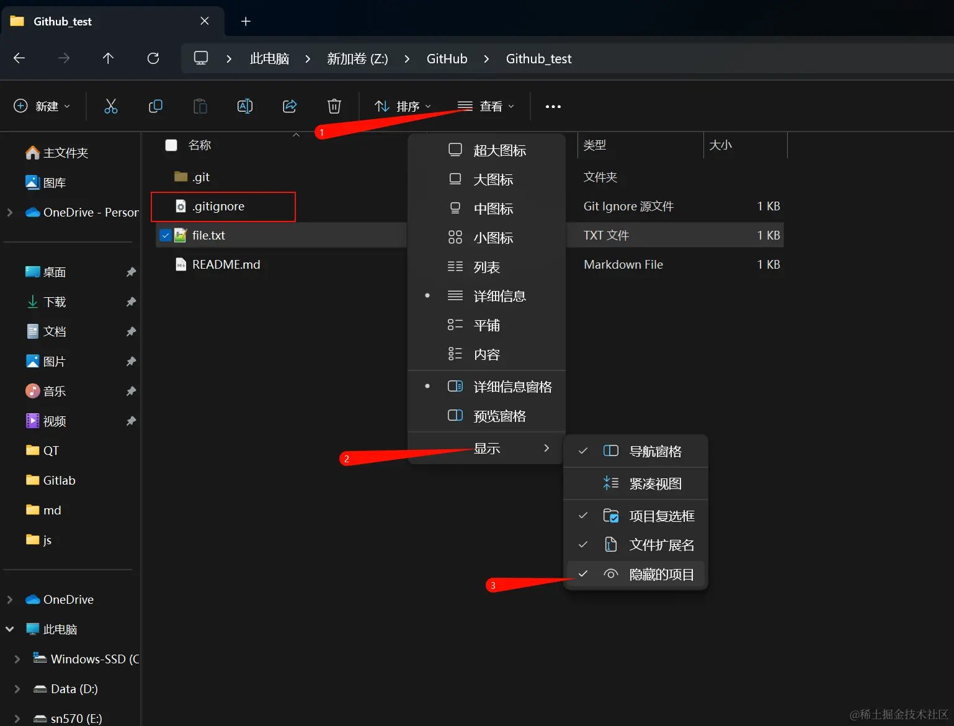Open a new tab with plus button

point(246,21)
